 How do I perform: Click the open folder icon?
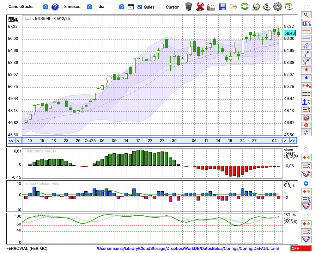coord(234,7)
